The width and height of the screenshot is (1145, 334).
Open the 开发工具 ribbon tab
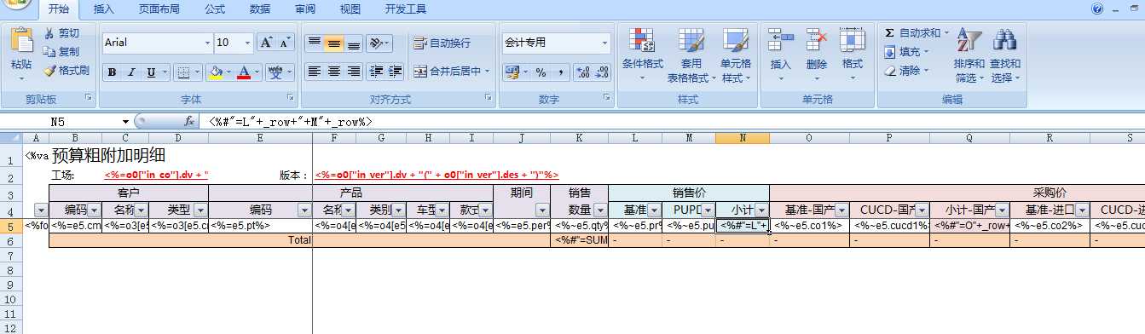tap(406, 9)
